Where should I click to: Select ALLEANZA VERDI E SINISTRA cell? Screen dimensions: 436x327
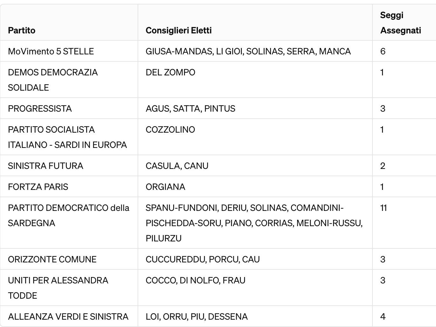pyautogui.click(x=68, y=317)
